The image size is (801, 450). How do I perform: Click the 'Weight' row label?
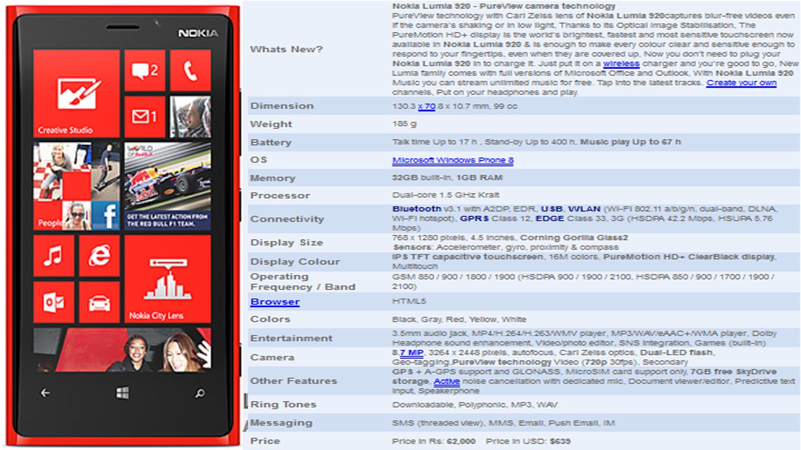[271, 124]
